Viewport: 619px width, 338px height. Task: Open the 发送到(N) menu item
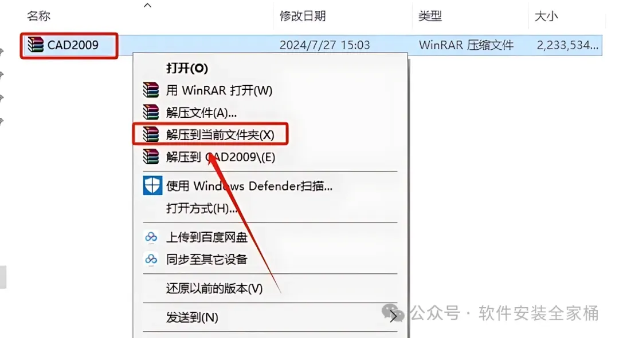(192, 317)
